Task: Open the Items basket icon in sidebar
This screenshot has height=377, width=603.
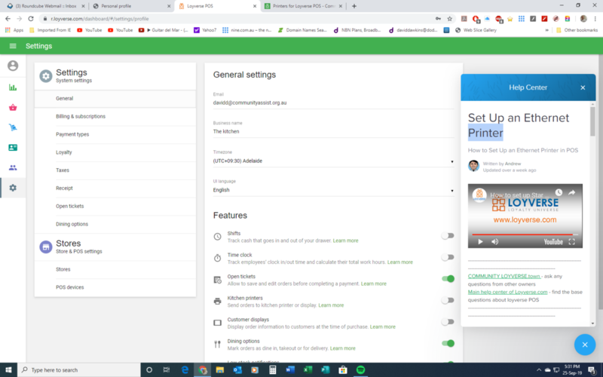Action: tap(13, 107)
